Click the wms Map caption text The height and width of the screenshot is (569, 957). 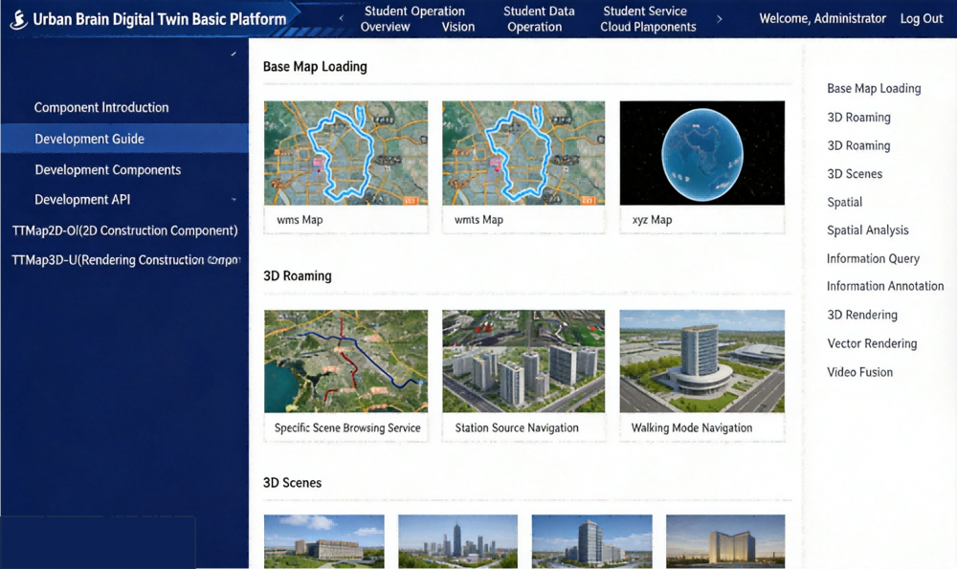pos(300,220)
